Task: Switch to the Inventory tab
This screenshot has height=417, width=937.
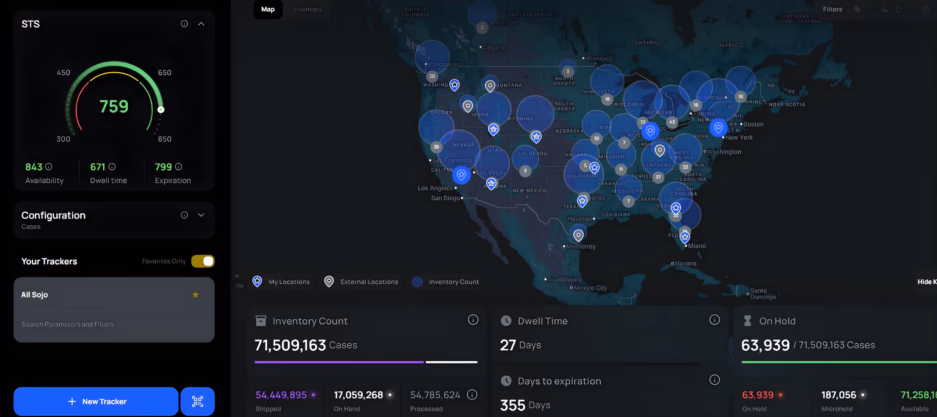Action: click(307, 9)
